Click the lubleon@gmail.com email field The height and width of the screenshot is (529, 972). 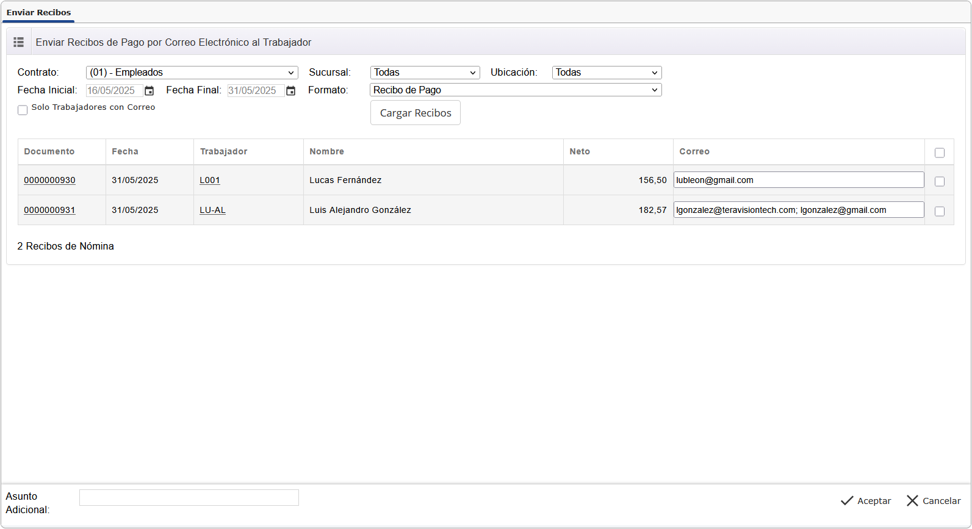[x=798, y=180]
